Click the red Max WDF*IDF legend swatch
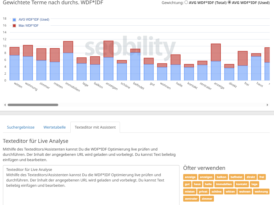This screenshot has height=205, width=274. 14,26
